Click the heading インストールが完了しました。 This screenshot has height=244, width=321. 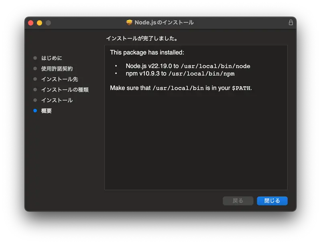142,38
